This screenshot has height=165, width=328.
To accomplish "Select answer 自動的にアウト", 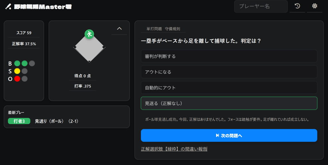I will (x=229, y=87).
